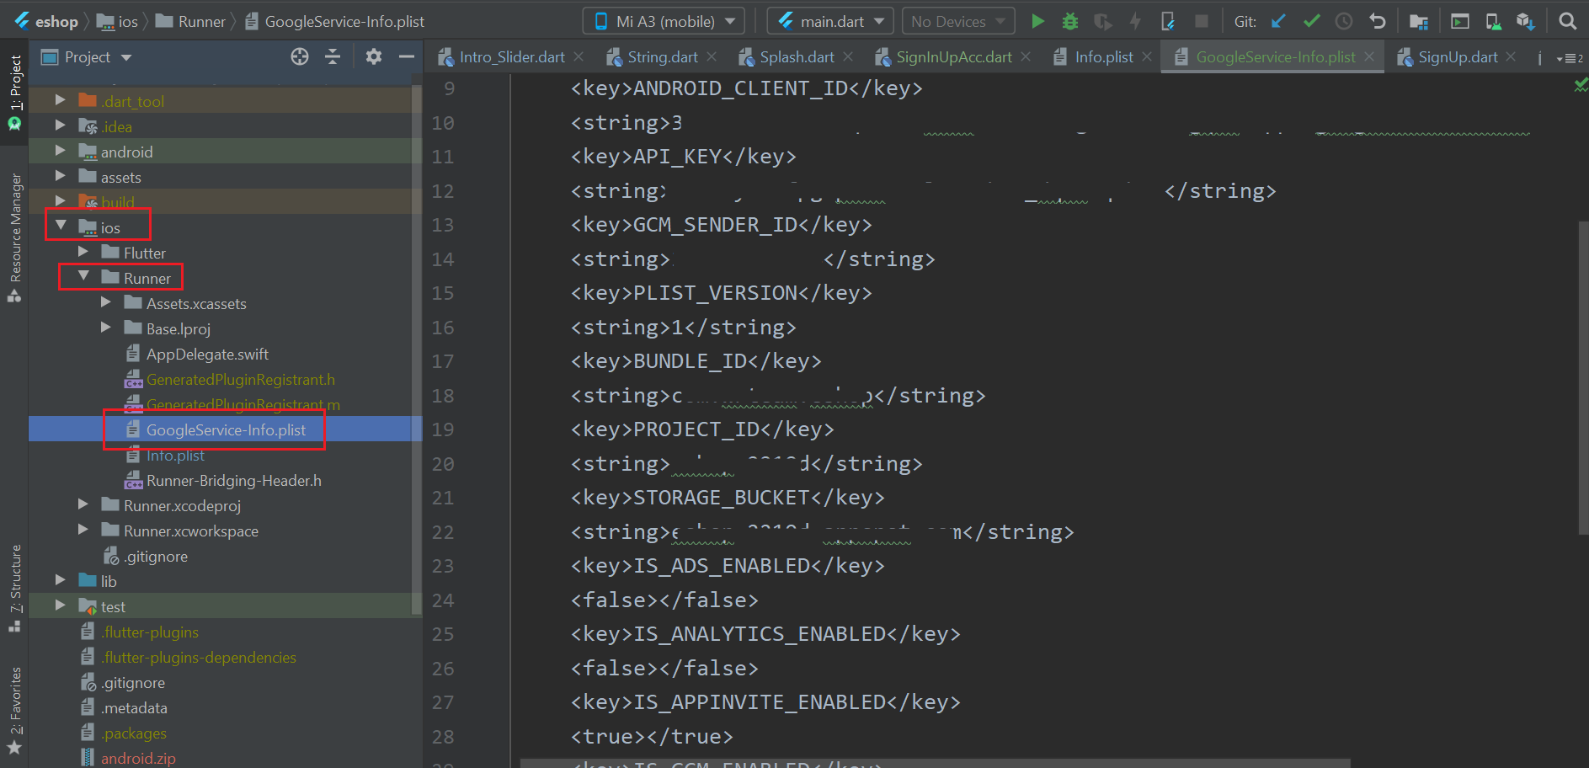Viewport: 1589px width, 768px height.
Task: Commit changes with the green Git checkmark
Action: [1311, 21]
